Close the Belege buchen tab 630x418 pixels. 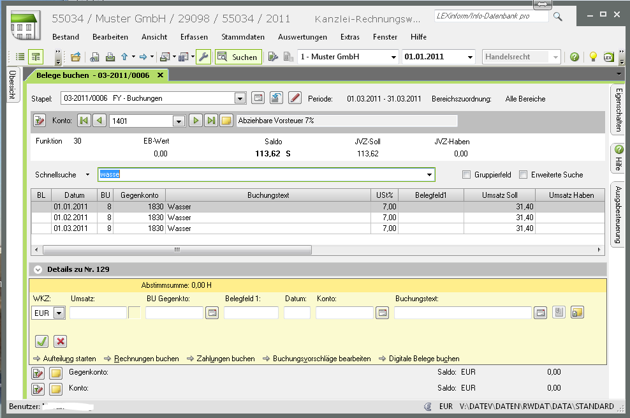[160, 75]
